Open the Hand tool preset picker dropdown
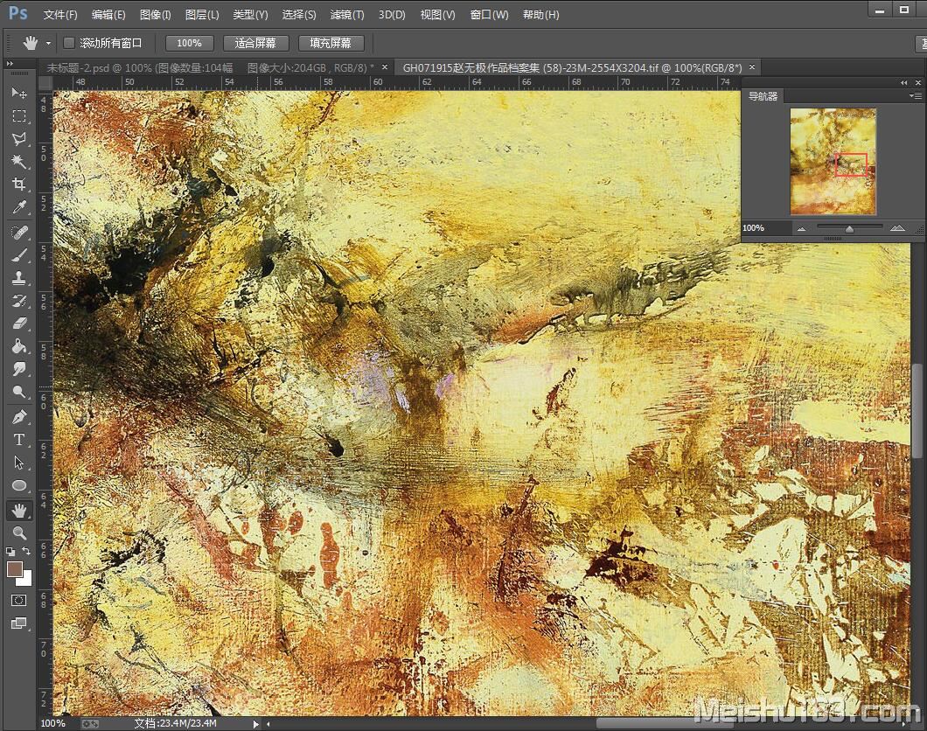Screen dimensions: 927x731 pos(48,43)
